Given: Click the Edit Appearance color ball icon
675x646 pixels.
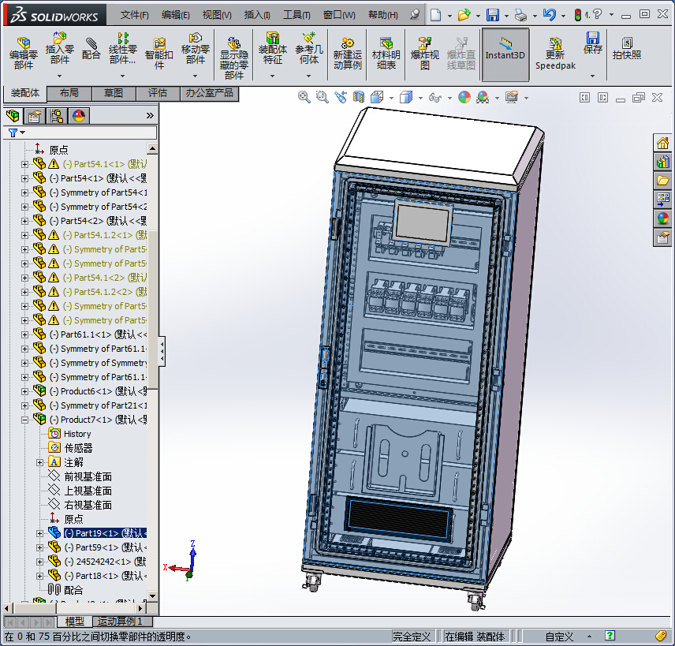Looking at the screenshot, I should 464,97.
